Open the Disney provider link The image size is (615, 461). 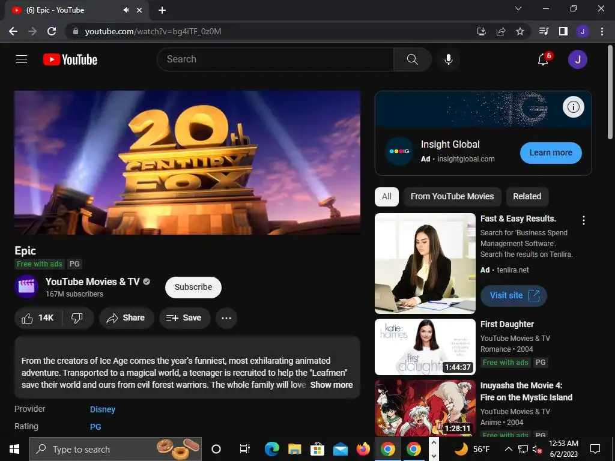[103, 409]
